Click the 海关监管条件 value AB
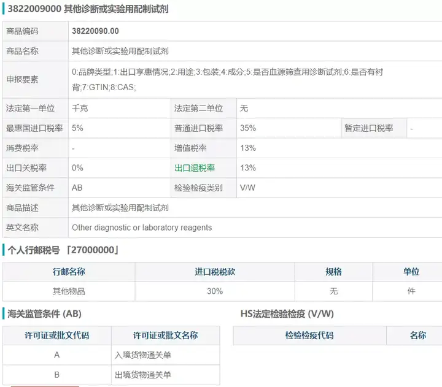This screenshot has width=442, height=387. coord(77,188)
